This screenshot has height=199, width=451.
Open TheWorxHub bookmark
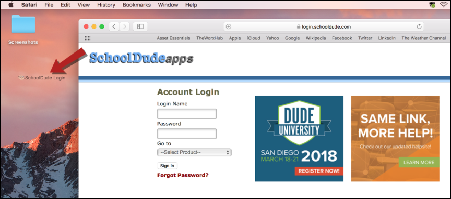click(209, 38)
